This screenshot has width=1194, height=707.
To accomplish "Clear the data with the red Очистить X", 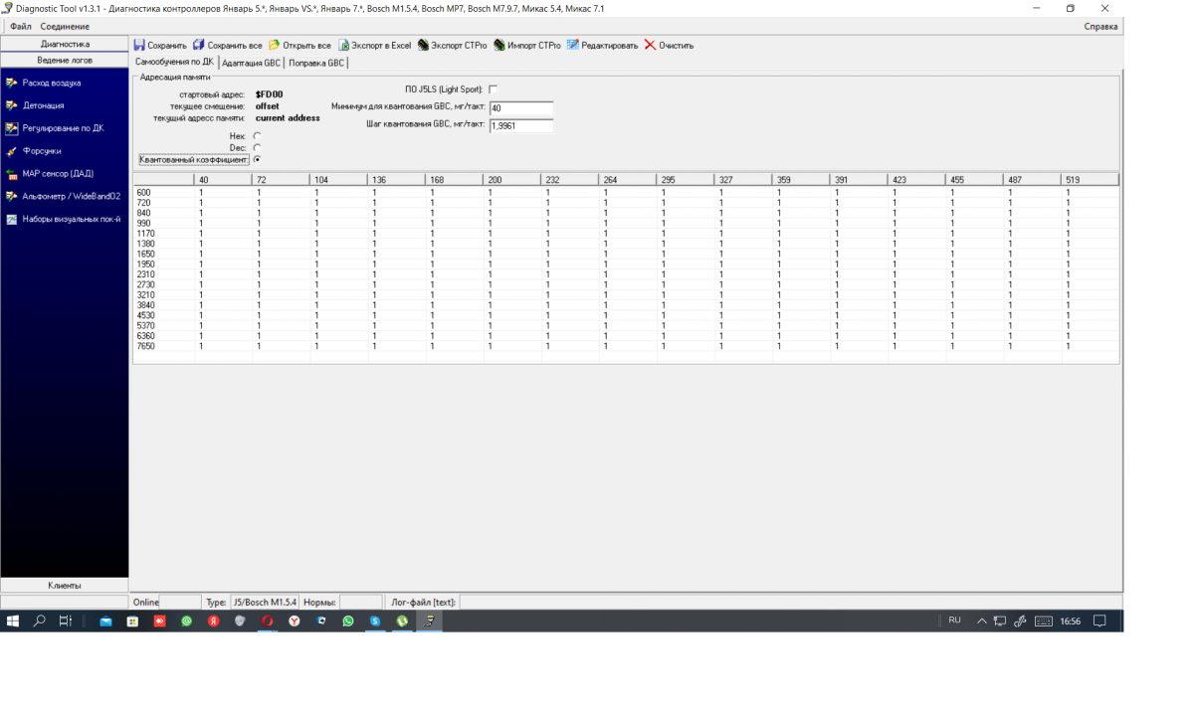I will click(x=669, y=45).
